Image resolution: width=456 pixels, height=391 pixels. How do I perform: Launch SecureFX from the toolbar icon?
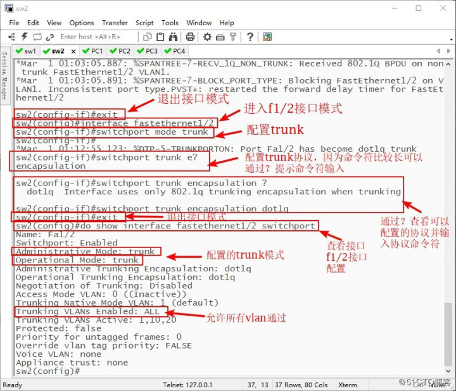point(267,37)
